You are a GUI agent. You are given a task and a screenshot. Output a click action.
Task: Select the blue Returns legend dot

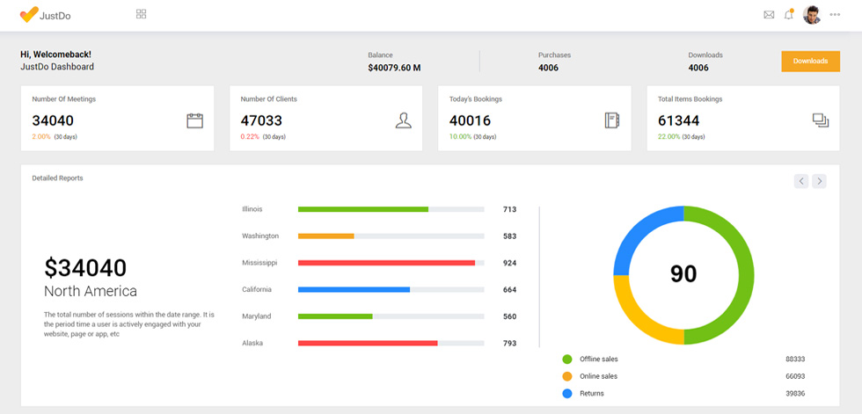click(x=566, y=393)
